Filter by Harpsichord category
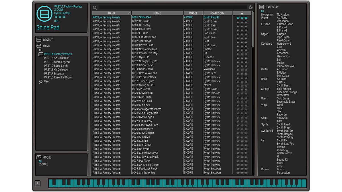 284,44
